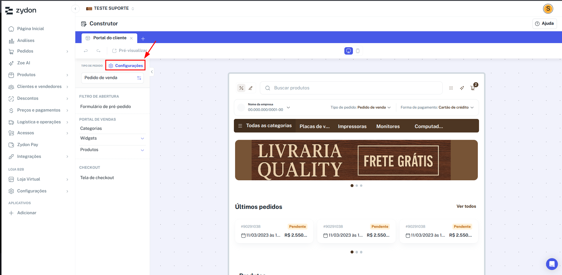Click the percent discount icon
The height and width of the screenshot is (275, 562).
tap(241, 88)
